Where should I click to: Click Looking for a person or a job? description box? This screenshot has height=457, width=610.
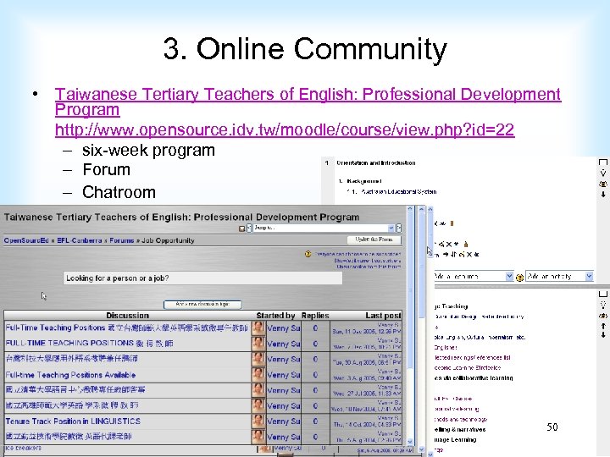click(x=202, y=278)
